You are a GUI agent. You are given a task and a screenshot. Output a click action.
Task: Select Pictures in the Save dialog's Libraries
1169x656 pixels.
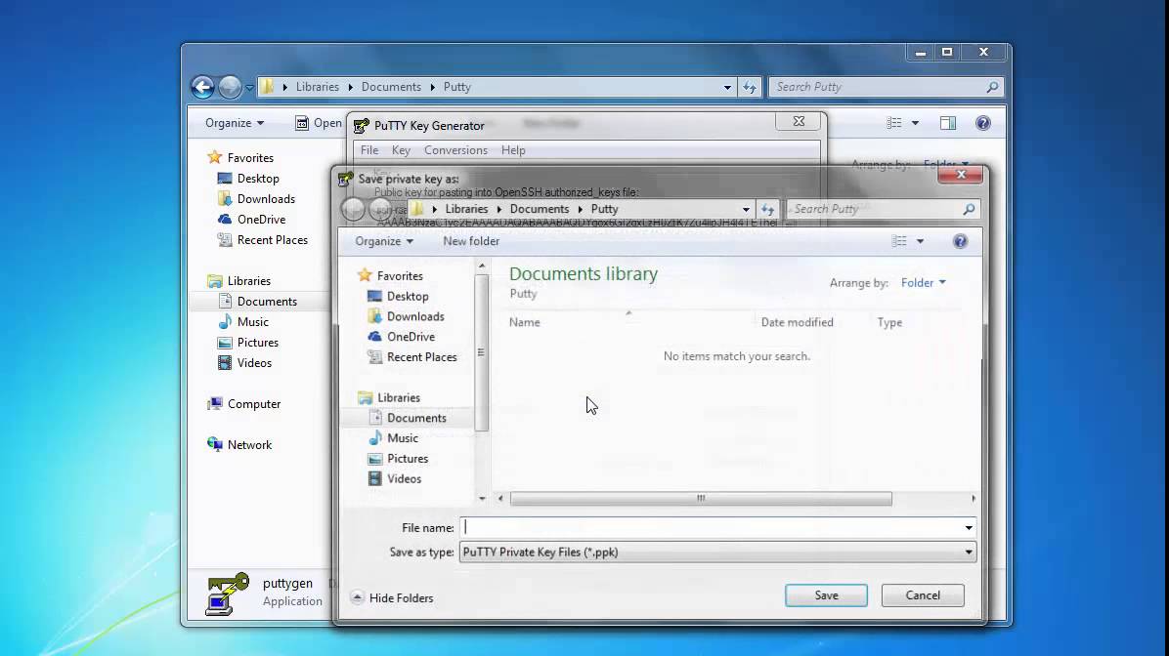click(407, 459)
